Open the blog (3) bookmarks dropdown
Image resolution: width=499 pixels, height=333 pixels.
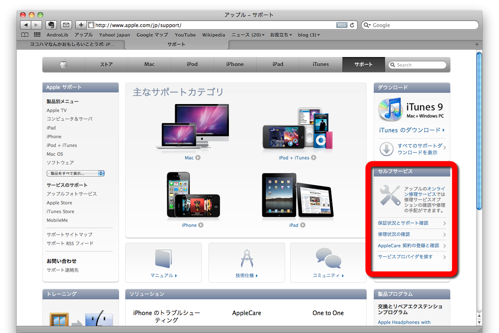(309, 35)
